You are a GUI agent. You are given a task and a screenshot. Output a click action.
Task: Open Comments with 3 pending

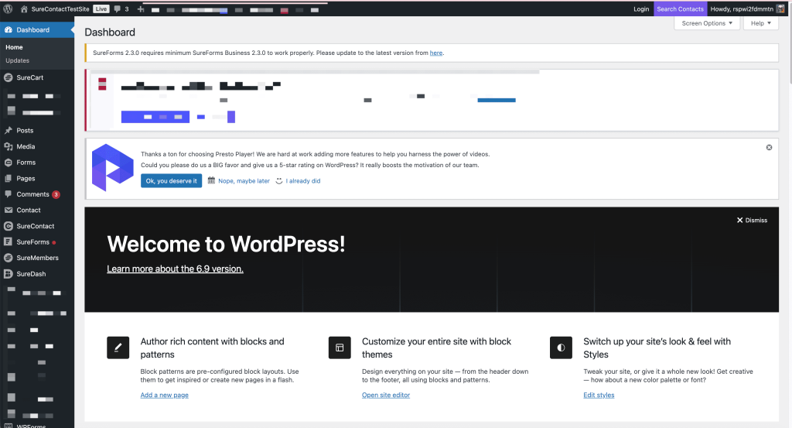pos(32,194)
